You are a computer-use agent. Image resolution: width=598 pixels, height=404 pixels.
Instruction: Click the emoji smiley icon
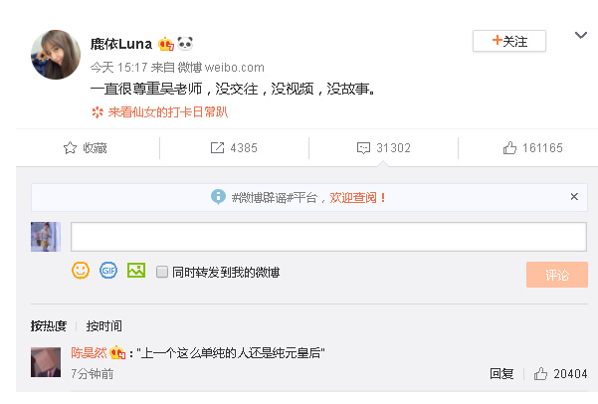[81, 270]
